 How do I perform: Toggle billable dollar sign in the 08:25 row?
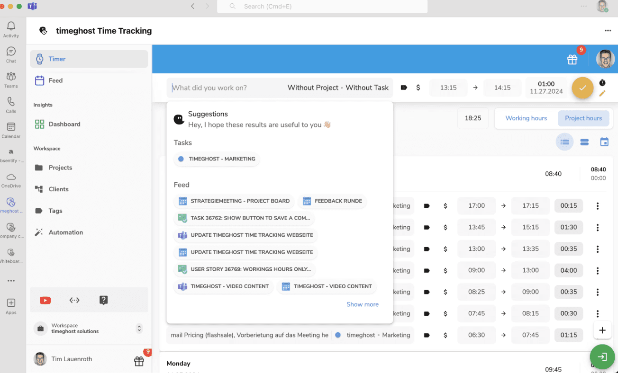click(445, 292)
